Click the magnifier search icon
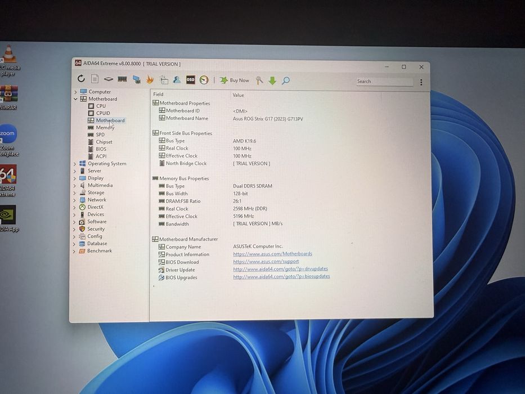This screenshot has width=525, height=394. tap(286, 80)
